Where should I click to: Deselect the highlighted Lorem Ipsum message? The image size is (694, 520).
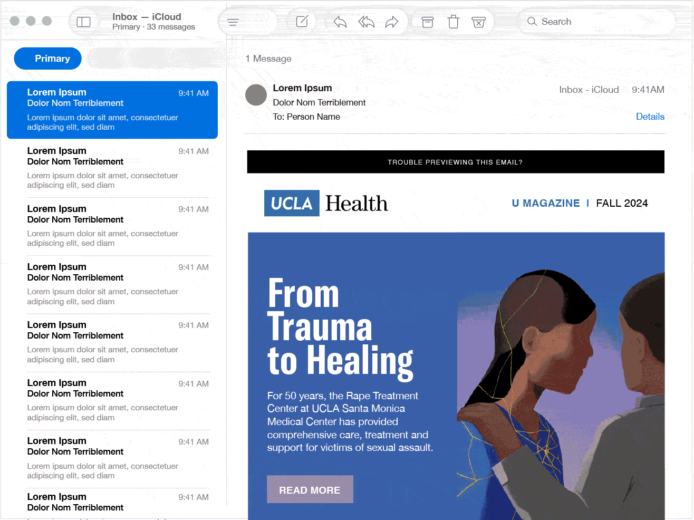pyautogui.click(x=112, y=110)
